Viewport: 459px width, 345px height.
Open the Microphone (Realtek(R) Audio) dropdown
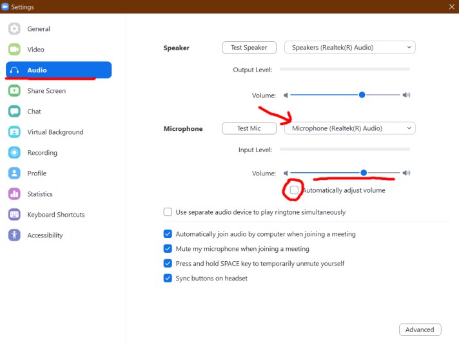coord(350,128)
